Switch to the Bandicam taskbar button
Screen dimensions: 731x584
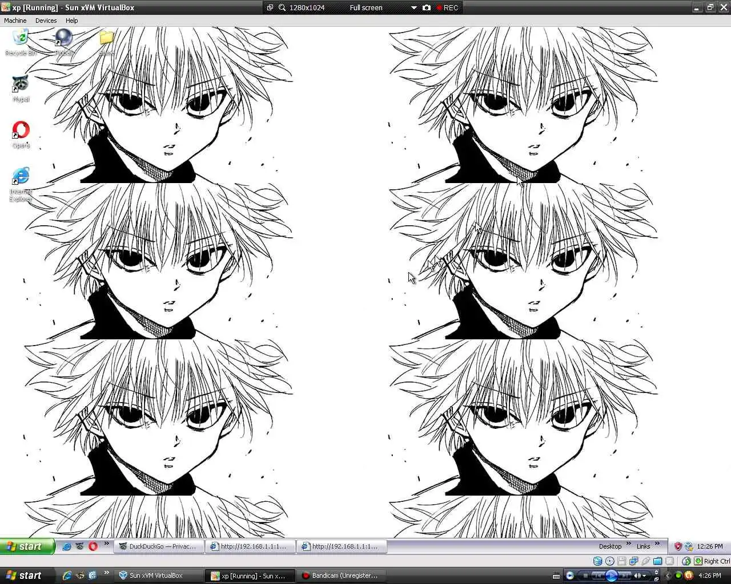[x=343, y=575]
